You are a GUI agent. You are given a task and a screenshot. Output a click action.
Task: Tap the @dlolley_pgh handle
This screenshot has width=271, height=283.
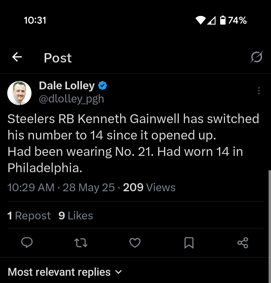[x=71, y=99]
